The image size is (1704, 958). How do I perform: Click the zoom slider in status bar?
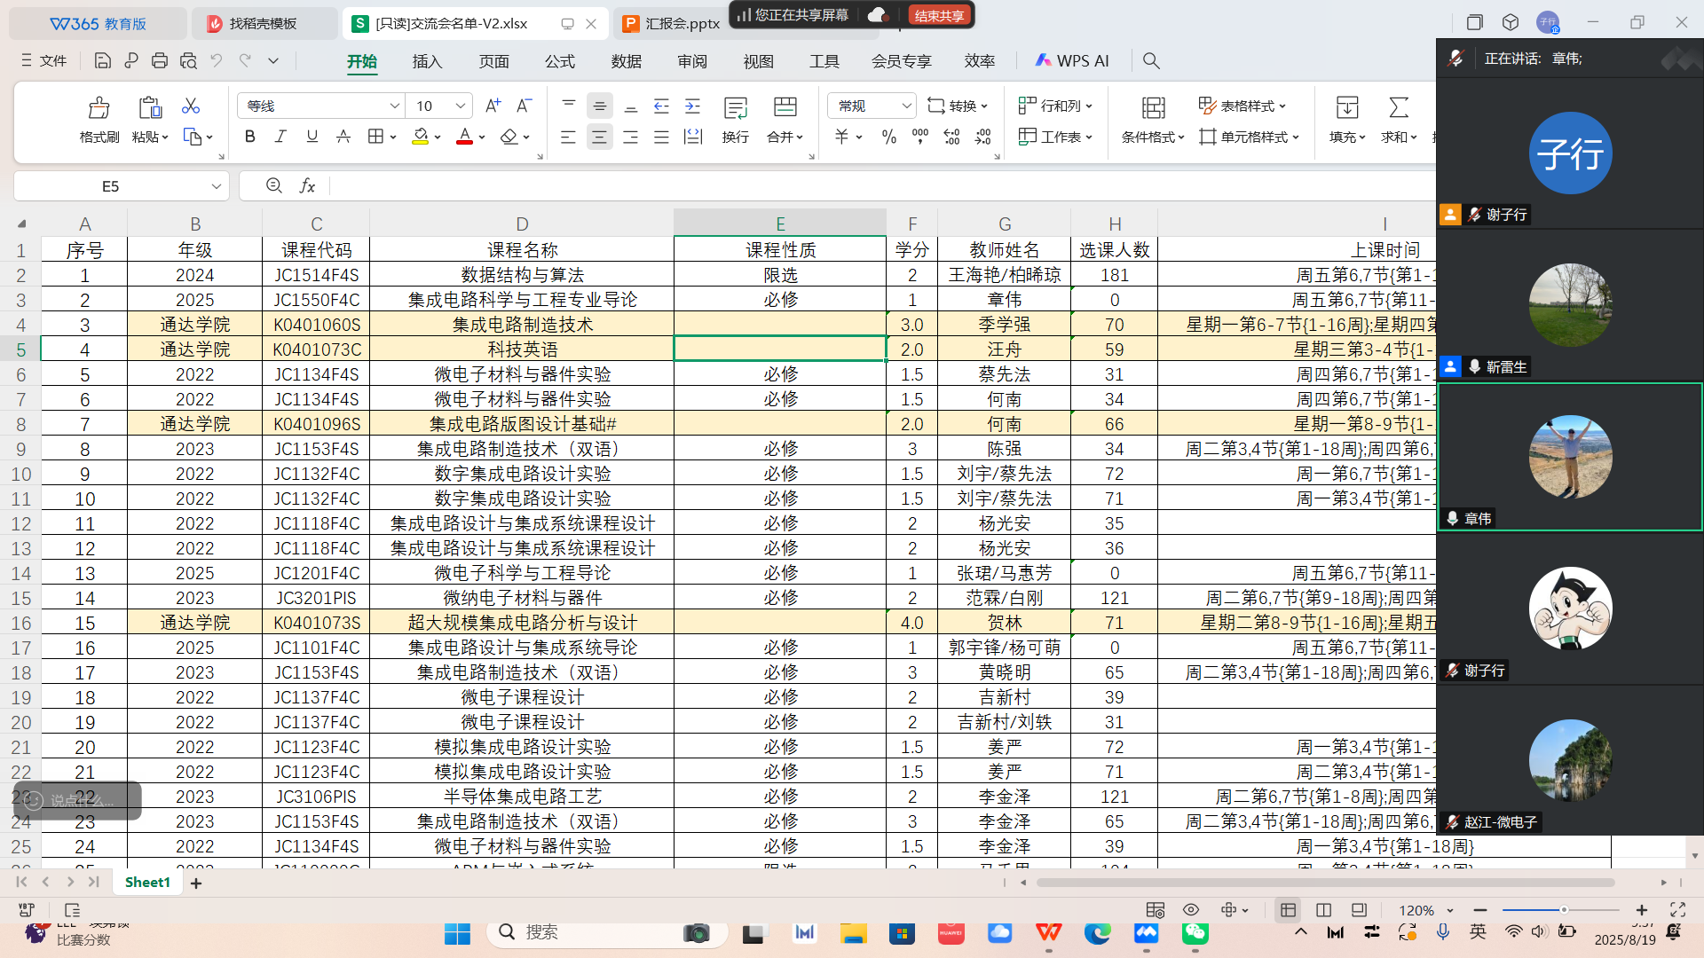click(1563, 910)
